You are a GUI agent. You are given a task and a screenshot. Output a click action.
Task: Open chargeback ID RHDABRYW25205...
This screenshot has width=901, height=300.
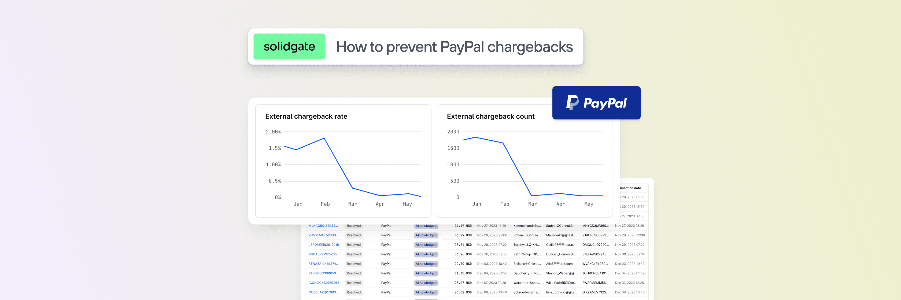tap(324, 254)
